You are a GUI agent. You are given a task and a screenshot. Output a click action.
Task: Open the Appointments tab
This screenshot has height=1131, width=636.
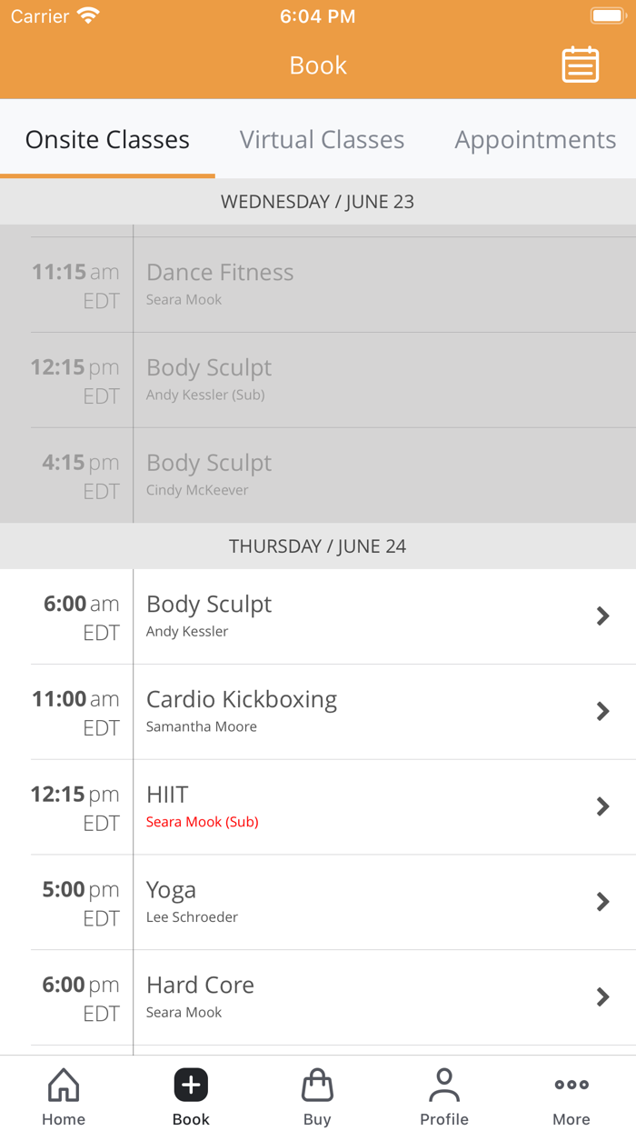coord(535,139)
